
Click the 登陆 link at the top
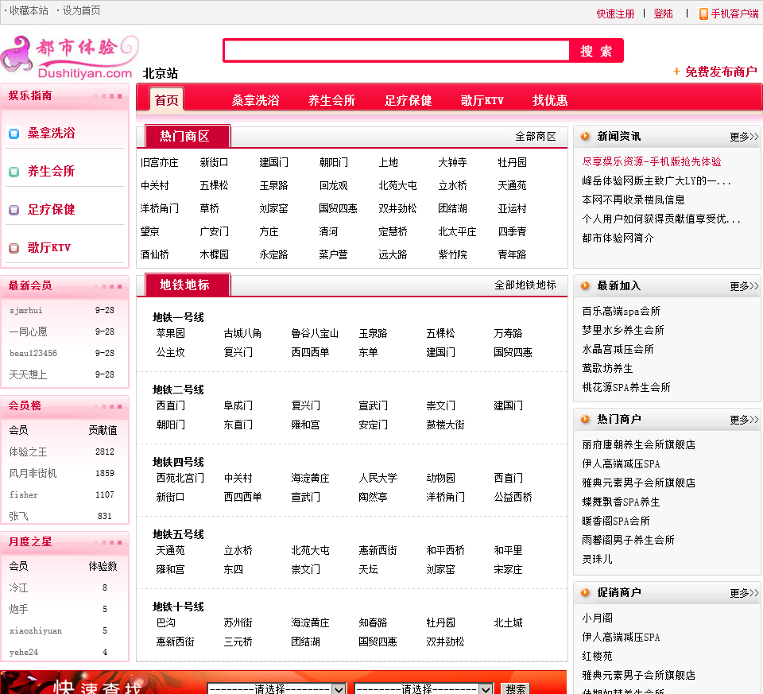click(x=663, y=14)
